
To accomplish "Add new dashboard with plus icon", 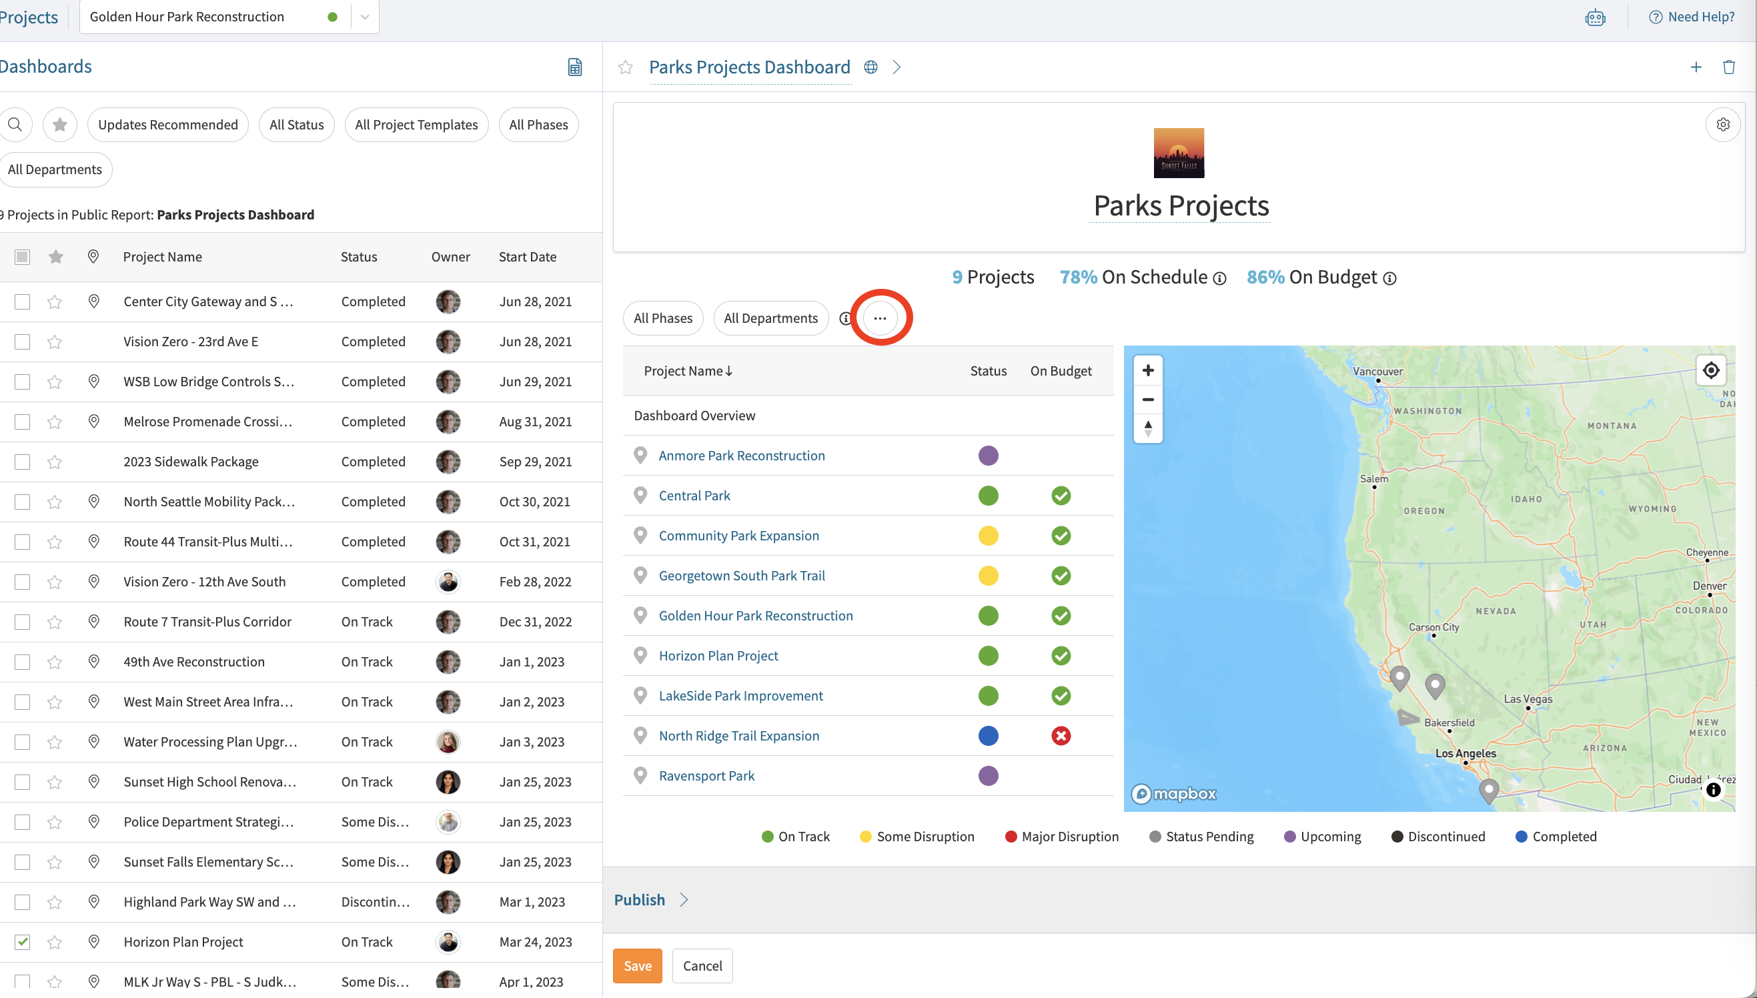I will coord(1696,67).
